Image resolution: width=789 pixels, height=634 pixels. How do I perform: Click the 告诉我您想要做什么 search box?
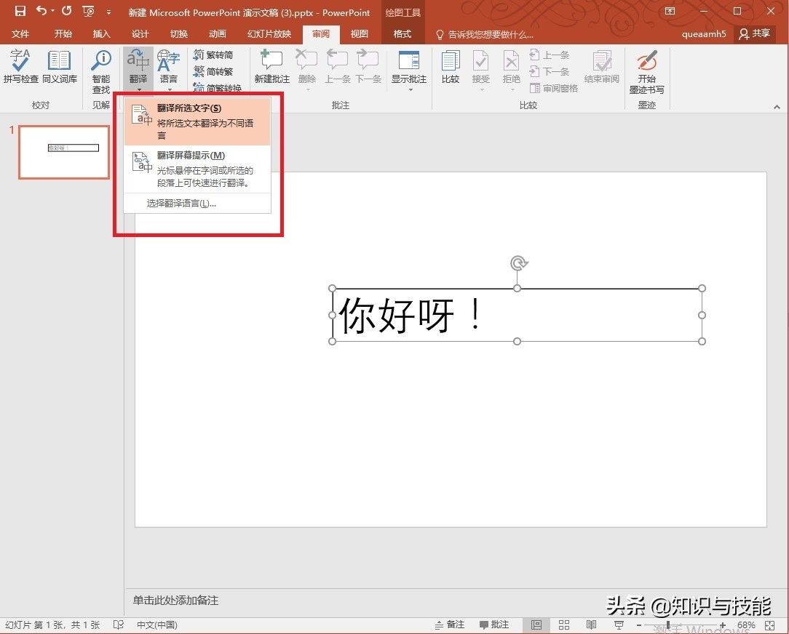coord(485,34)
